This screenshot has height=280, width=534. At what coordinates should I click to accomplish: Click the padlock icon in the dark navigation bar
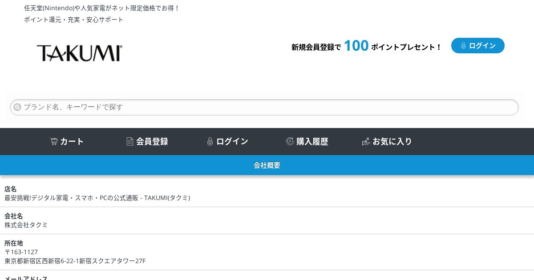pos(210,141)
